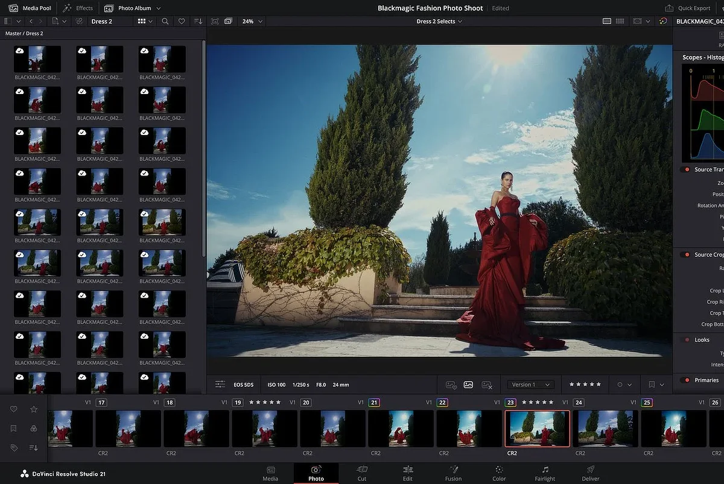This screenshot has height=484, width=724.
Task: Expand the 24% zoom level dropdown
Action: 252,21
